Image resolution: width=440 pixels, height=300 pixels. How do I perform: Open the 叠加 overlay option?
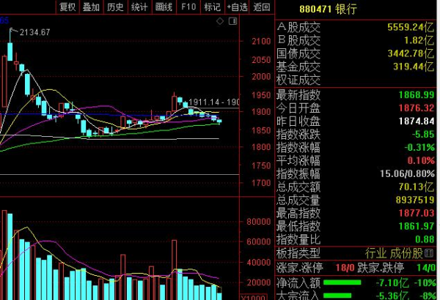point(91,7)
